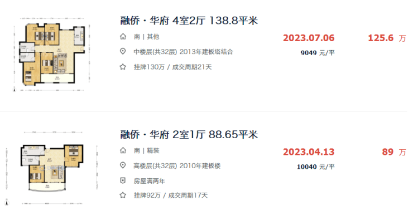Click star icon beside 挂牌130万
The height and width of the screenshot is (215, 413).
123,67
